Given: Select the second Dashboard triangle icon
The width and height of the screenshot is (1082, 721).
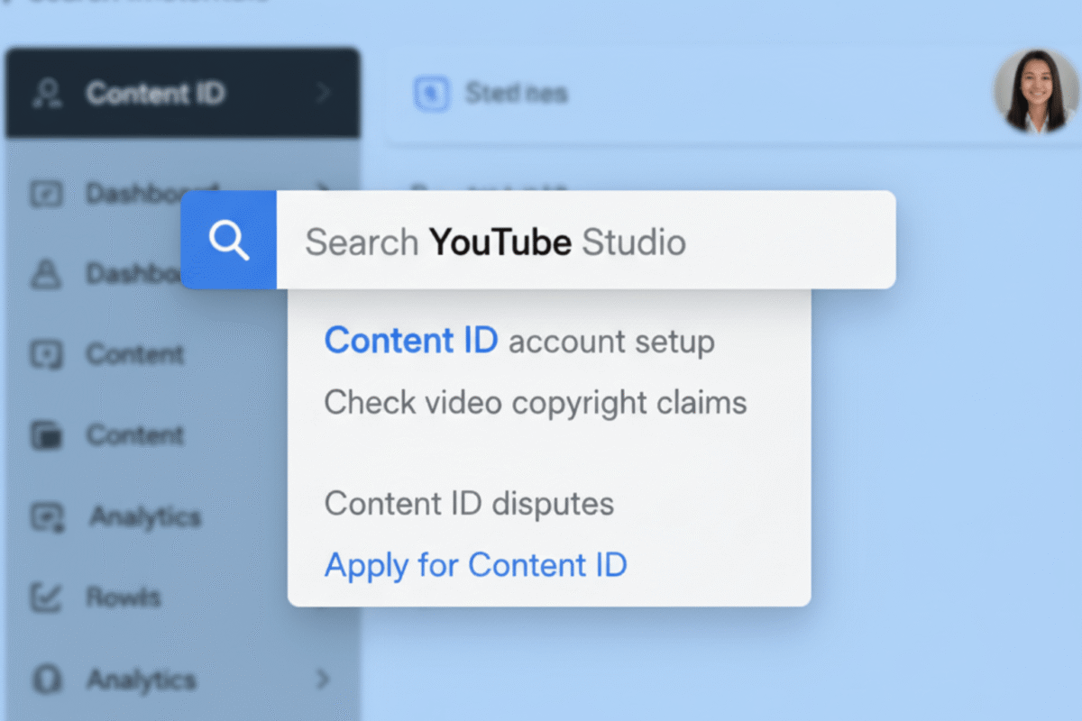Looking at the screenshot, I should coord(47,273).
